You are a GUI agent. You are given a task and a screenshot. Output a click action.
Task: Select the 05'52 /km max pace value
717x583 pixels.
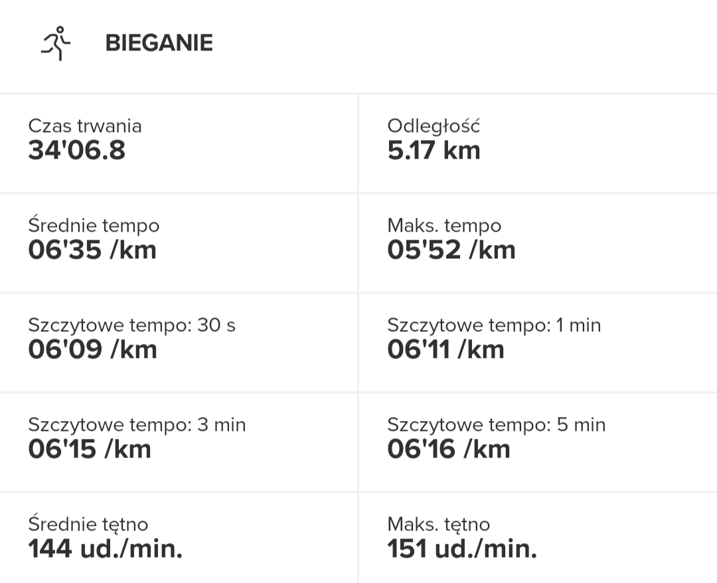click(x=451, y=250)
